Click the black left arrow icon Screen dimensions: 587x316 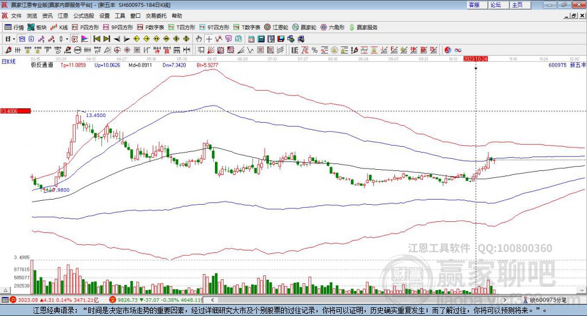117,39
